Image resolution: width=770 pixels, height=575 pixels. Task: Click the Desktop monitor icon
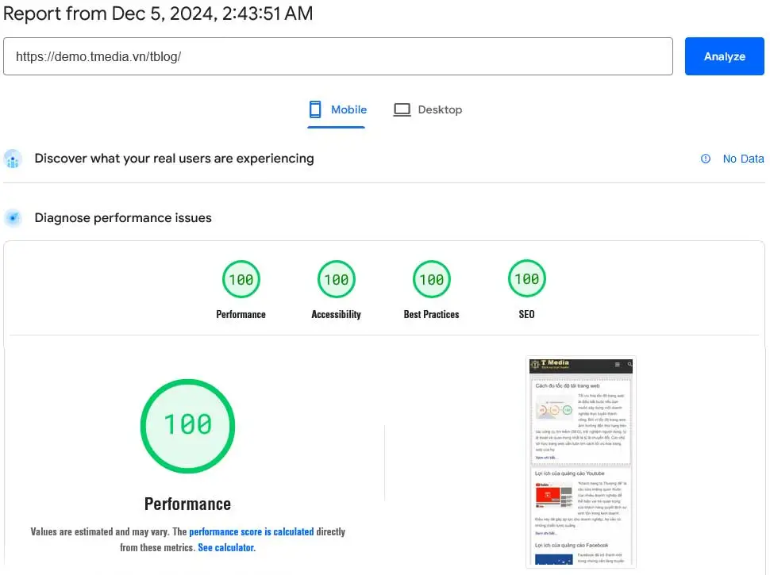402,109
